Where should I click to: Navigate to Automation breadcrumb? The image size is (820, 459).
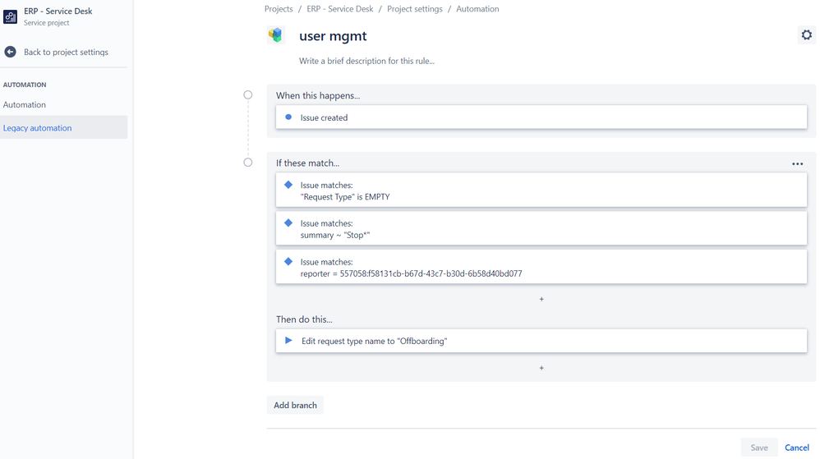(x=477, y=9)
